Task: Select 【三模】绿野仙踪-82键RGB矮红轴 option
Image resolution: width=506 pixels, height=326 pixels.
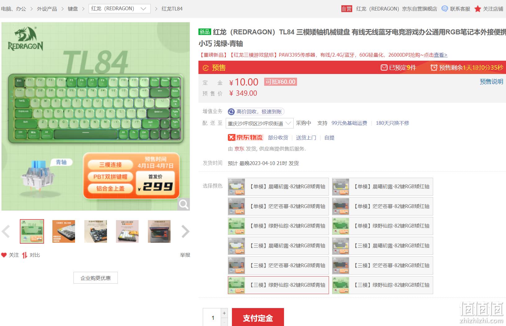Action: point(382,285)
